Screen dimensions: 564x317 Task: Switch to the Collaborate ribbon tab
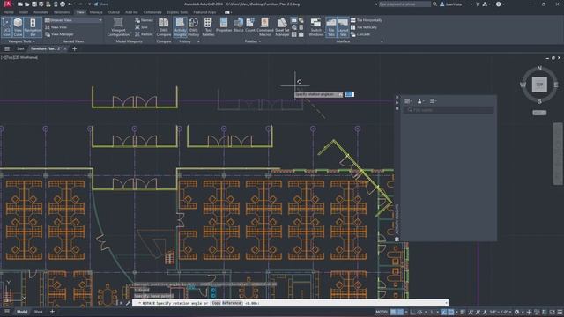tap(152, 12)
